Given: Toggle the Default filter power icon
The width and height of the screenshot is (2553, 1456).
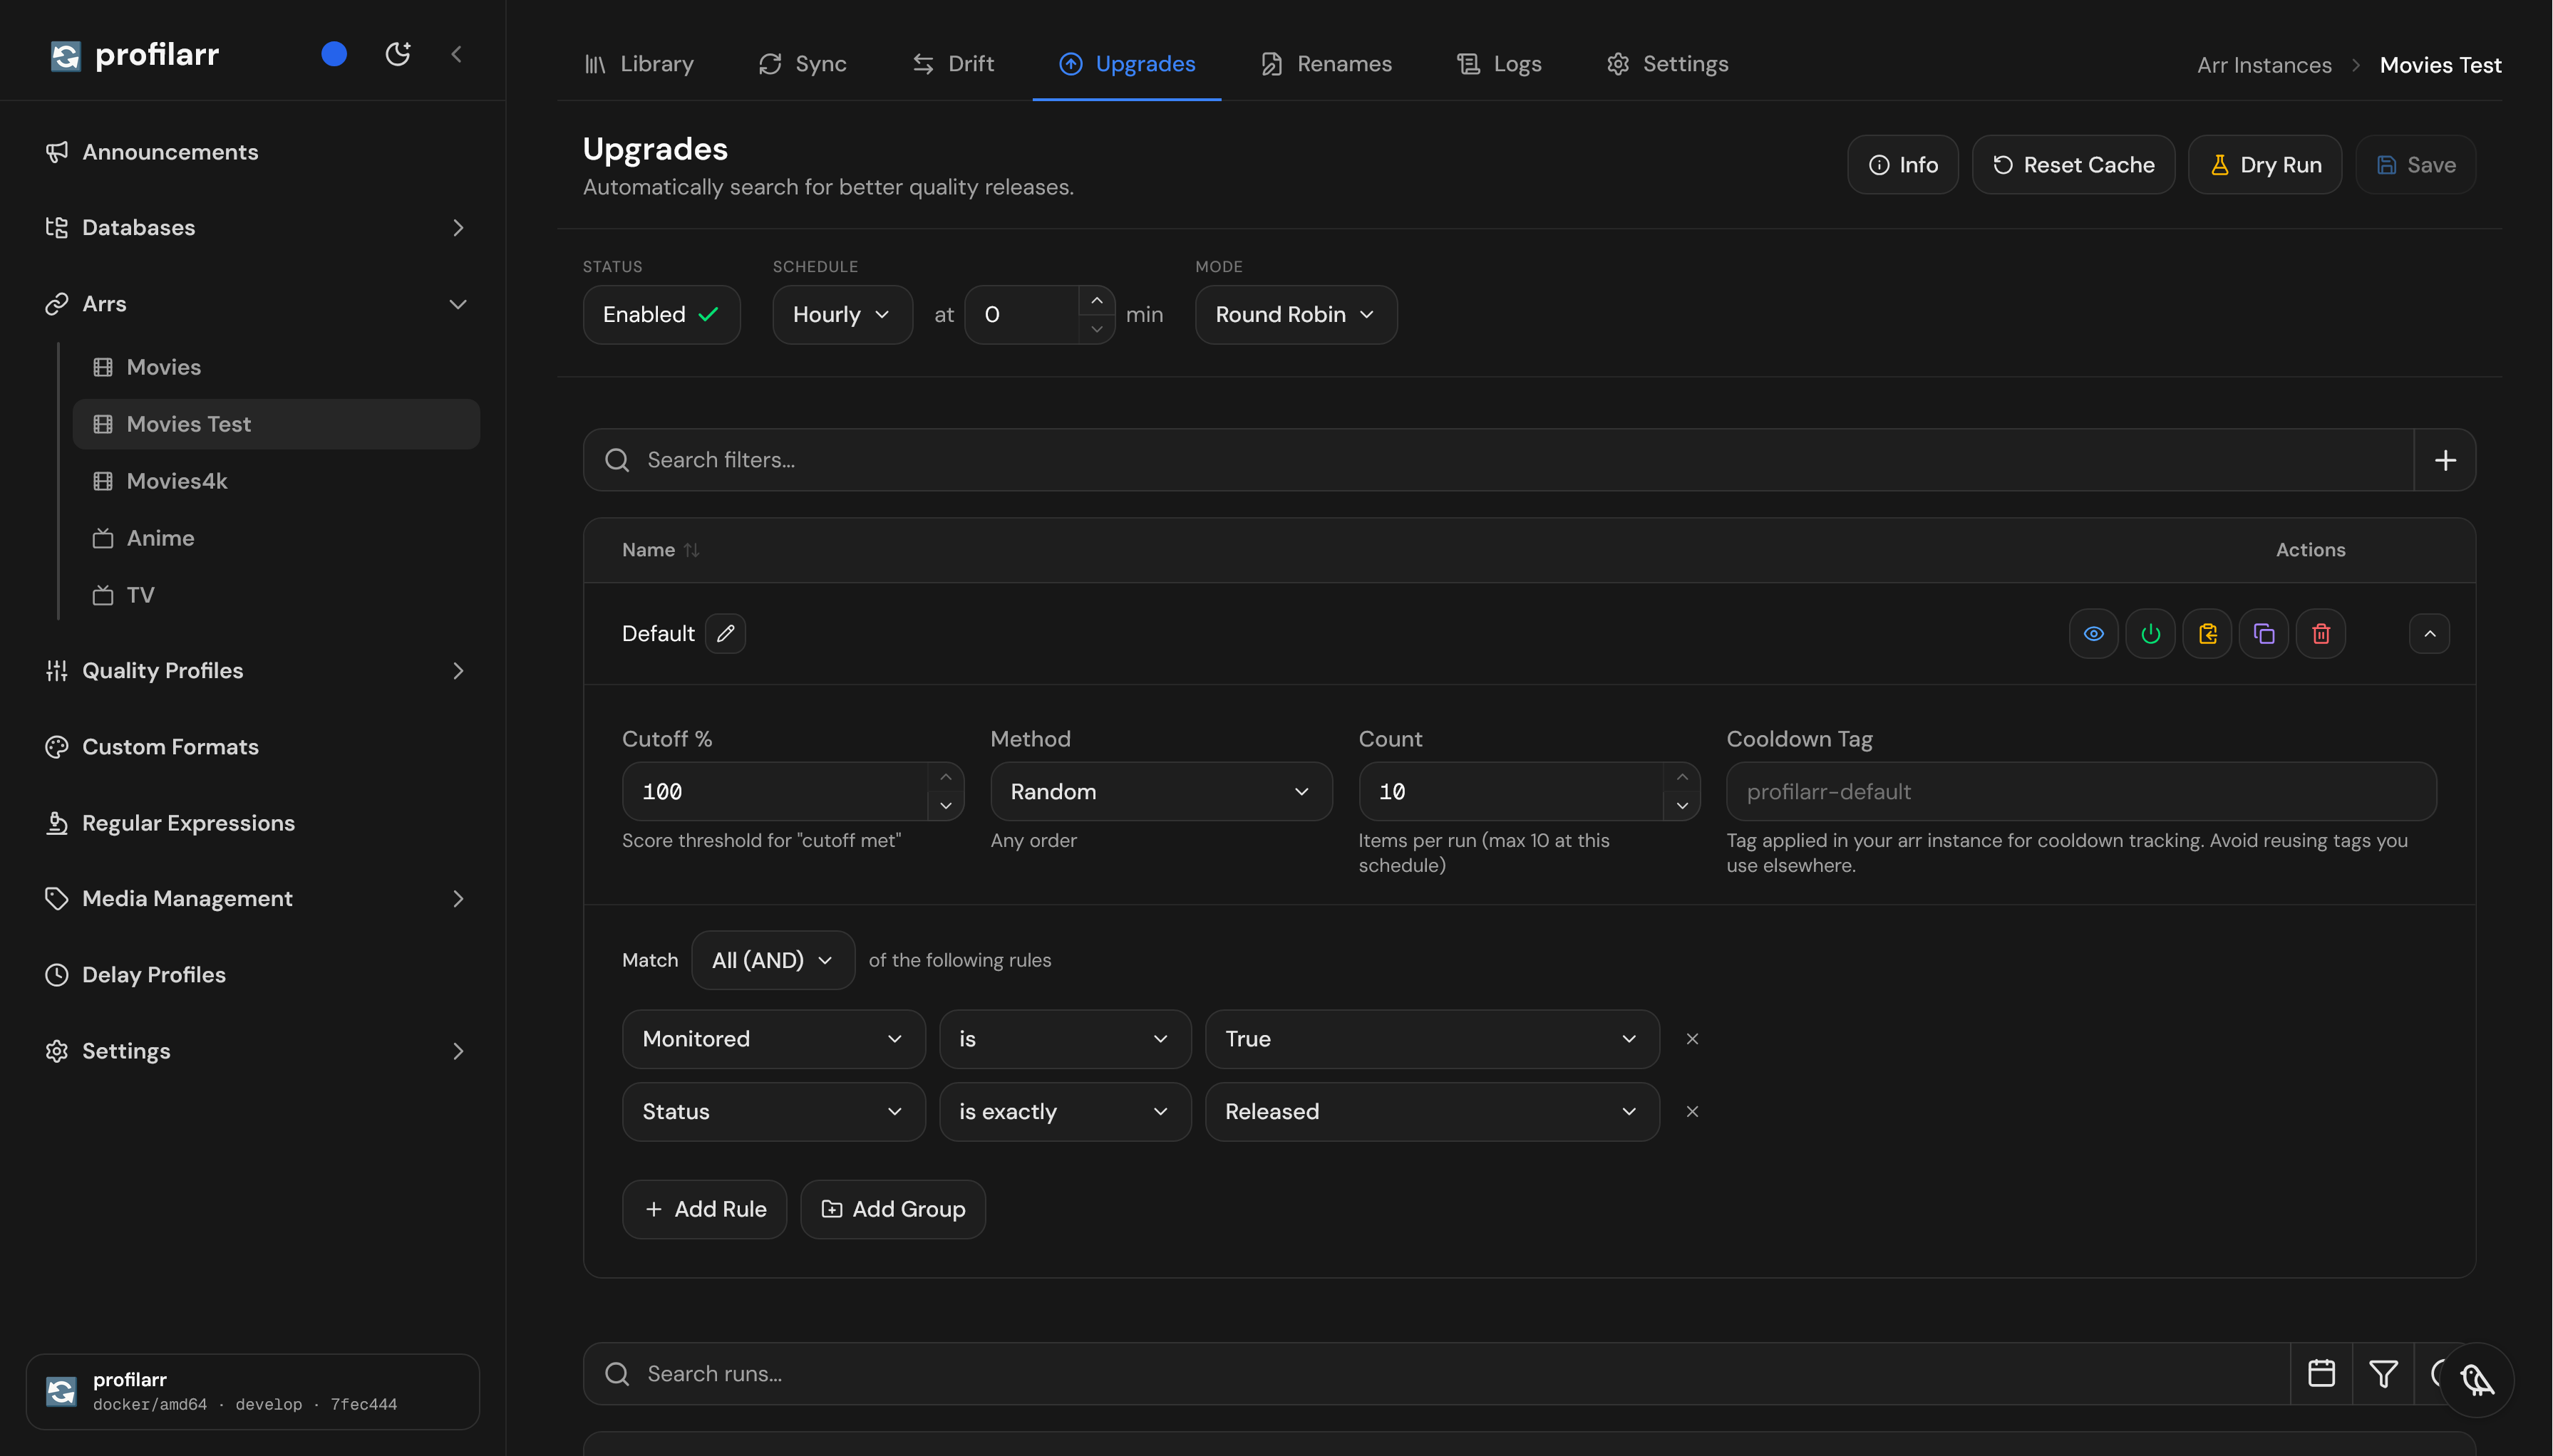Looking at the screenshot, I should coord(2150,634).
